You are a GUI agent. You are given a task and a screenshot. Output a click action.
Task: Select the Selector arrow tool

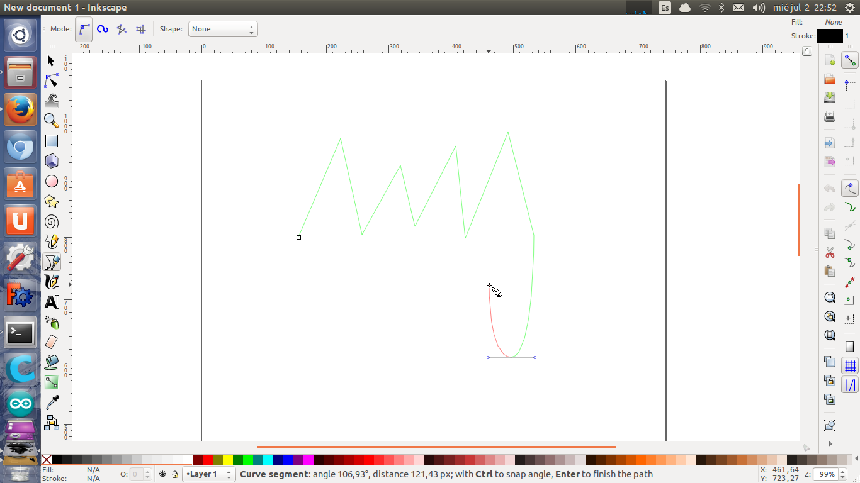[51, 61]
